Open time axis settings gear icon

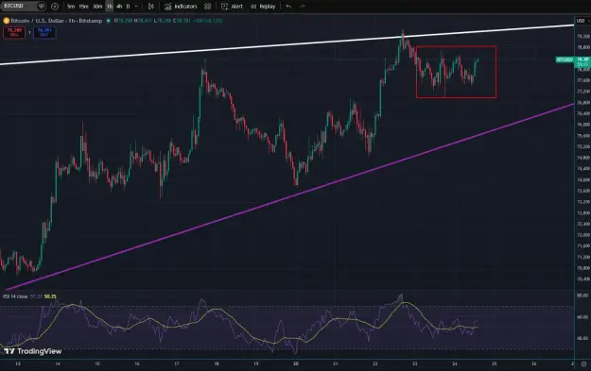pyautogui.click(x=583, y=363)
